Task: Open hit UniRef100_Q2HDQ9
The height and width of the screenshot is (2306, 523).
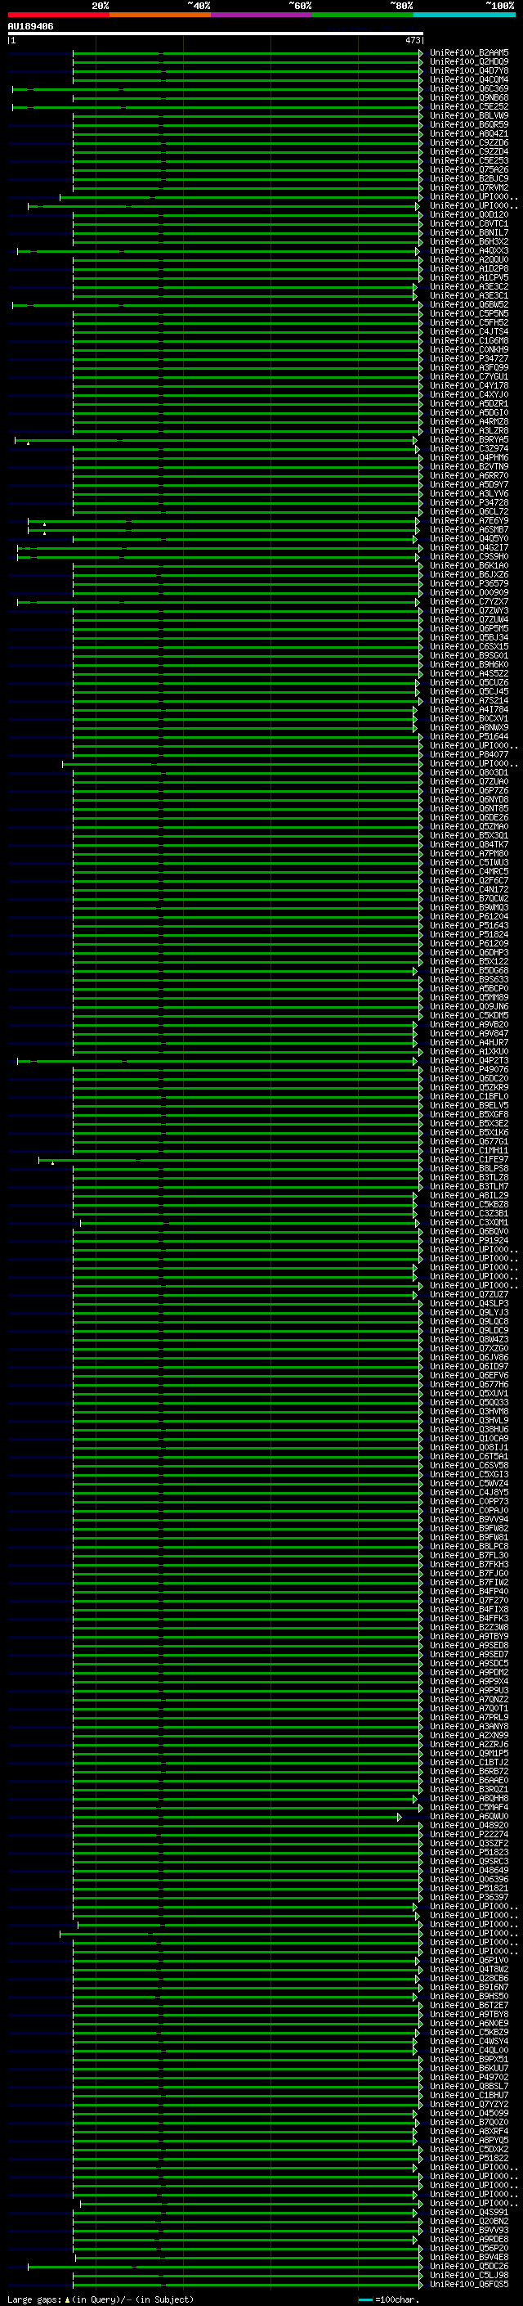Action: (469, 62)
